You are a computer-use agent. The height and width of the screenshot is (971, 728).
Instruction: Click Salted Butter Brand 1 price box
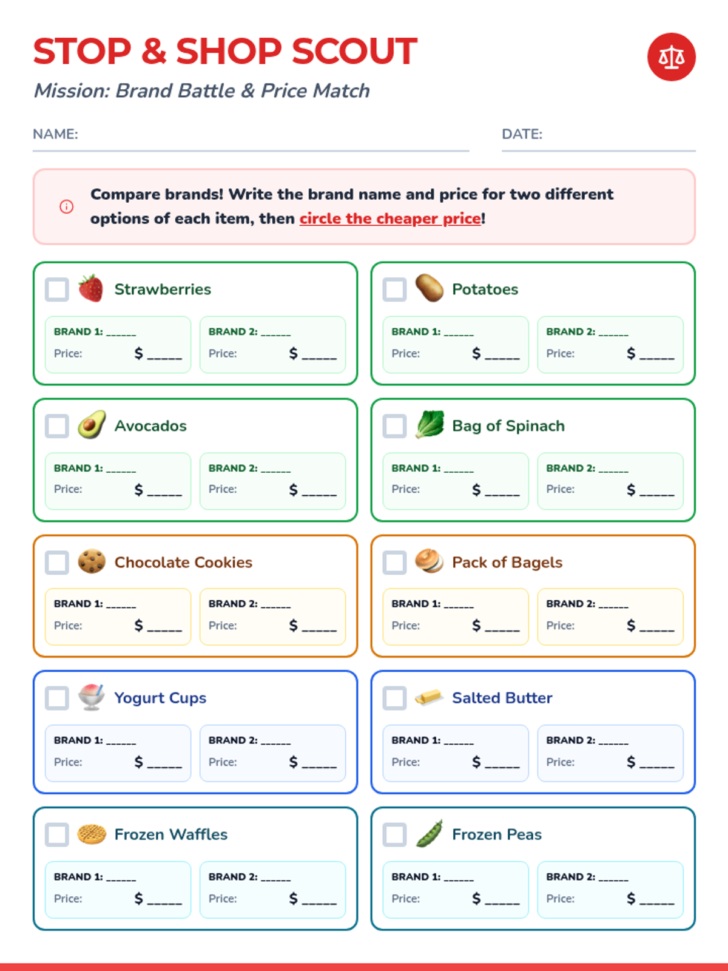coord(456,753)
